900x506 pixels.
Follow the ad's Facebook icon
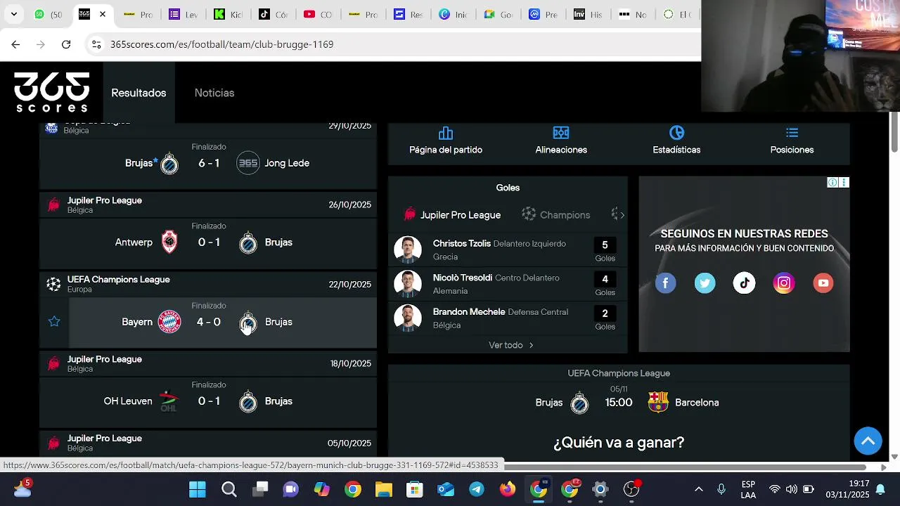[666, 283]
